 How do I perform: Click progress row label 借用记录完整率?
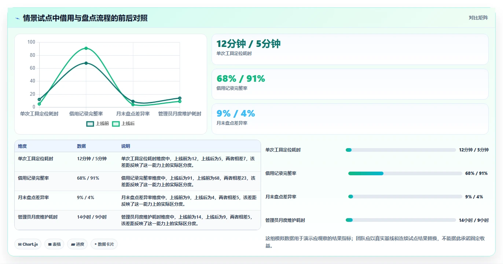coord(281,173)
